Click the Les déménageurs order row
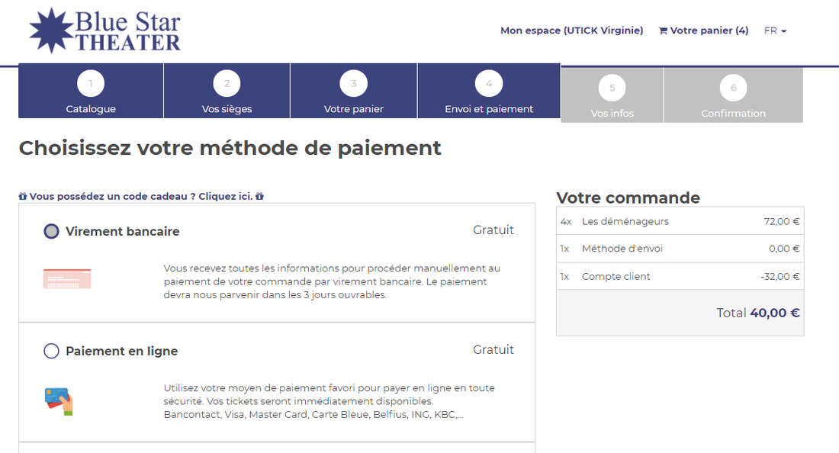 pos(680,221)
